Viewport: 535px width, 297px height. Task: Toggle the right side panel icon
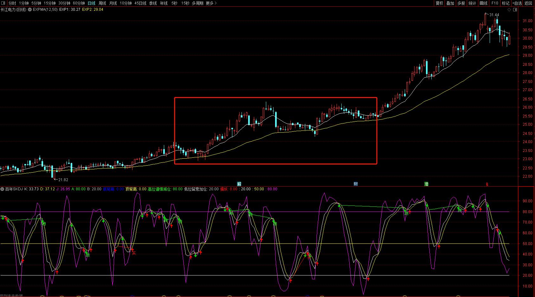[x=515, y=9]
